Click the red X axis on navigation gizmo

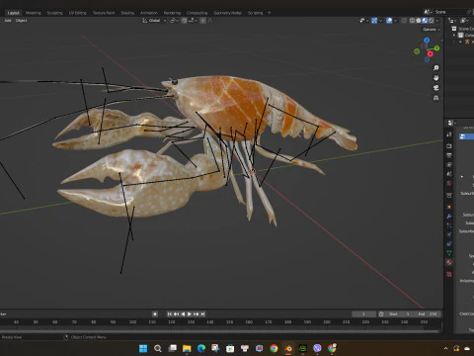coord(431,53)
